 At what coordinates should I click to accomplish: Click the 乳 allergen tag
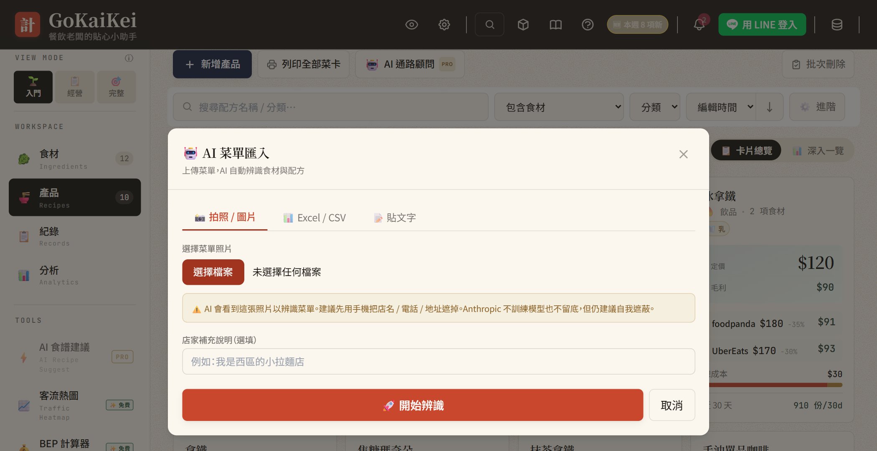pyautogui.click(x=719, y=229)
